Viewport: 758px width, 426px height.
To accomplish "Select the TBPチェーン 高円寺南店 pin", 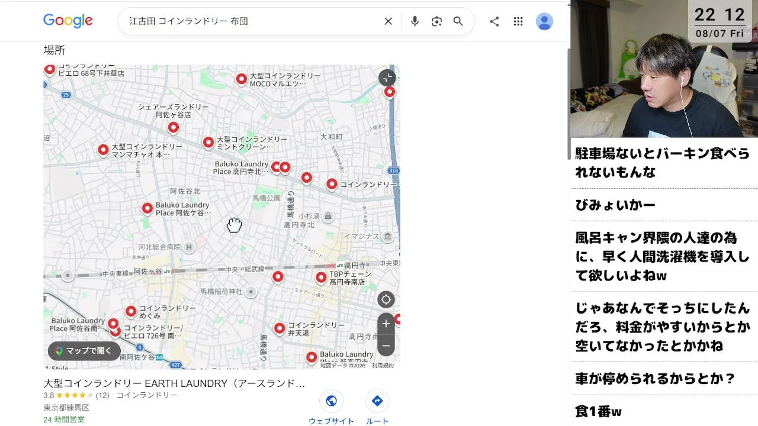I will pos(321,277).
